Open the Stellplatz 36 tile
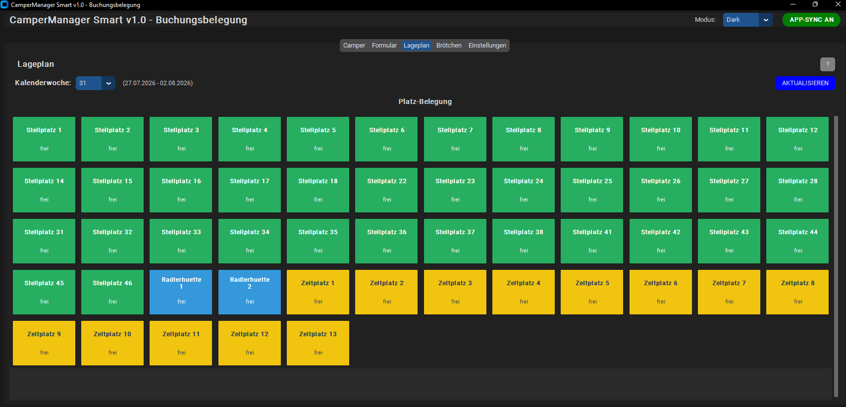Image resolution: width=846 pixels, height=407 pixels. tap(386, 241)
